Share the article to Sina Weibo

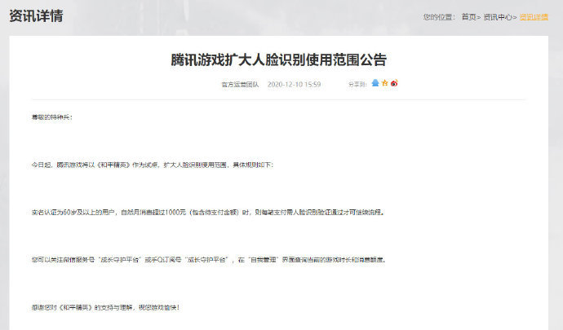click(x=394, y=83)
